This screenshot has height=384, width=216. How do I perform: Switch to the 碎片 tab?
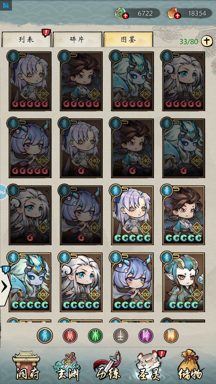pyautogui.click(x=77, y=40)
